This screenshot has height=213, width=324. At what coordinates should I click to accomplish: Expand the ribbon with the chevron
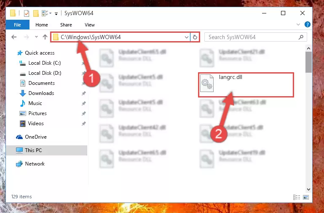click(298, 24)
